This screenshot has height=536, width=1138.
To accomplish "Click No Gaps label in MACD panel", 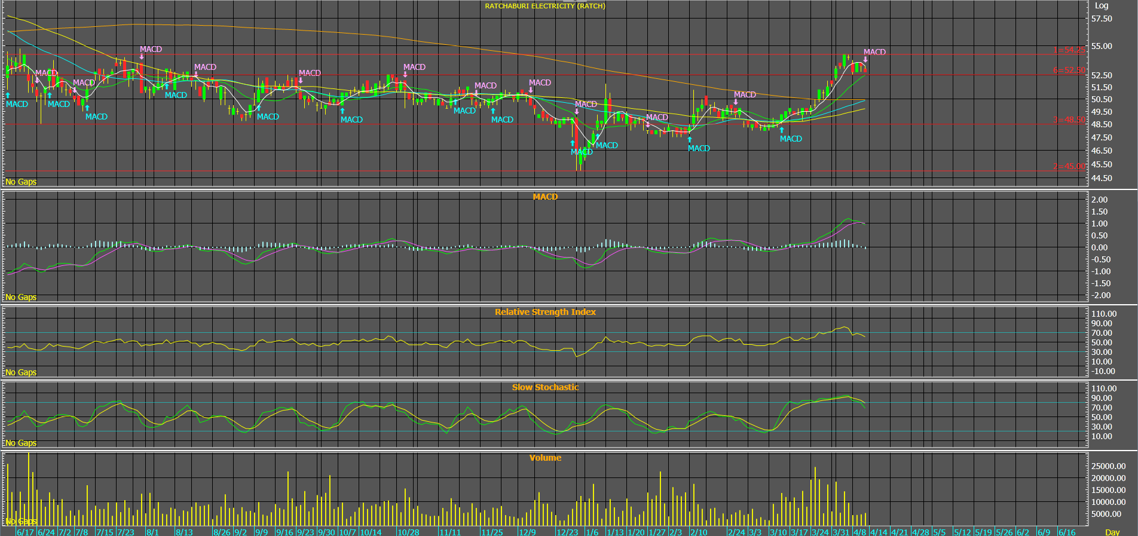I will tap(21, 297).
